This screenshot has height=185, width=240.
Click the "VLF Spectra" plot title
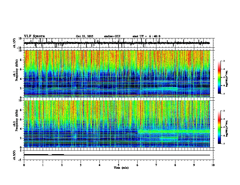pyautogui.click(x=34, y=36)
